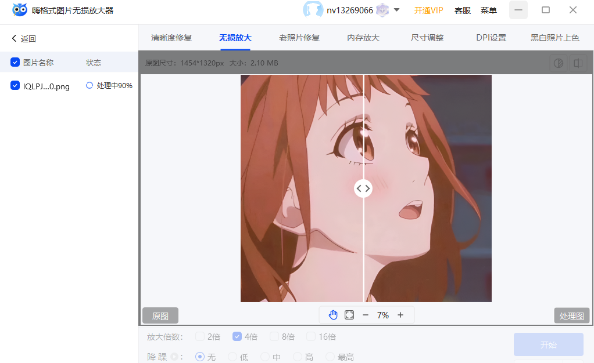Screen dimensions: 594x363
Task: Open the 开通VIP link
Action: pos(428,10)
